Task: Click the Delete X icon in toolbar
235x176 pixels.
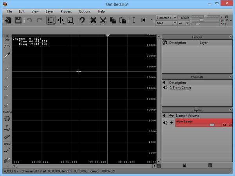Action: 93,20
